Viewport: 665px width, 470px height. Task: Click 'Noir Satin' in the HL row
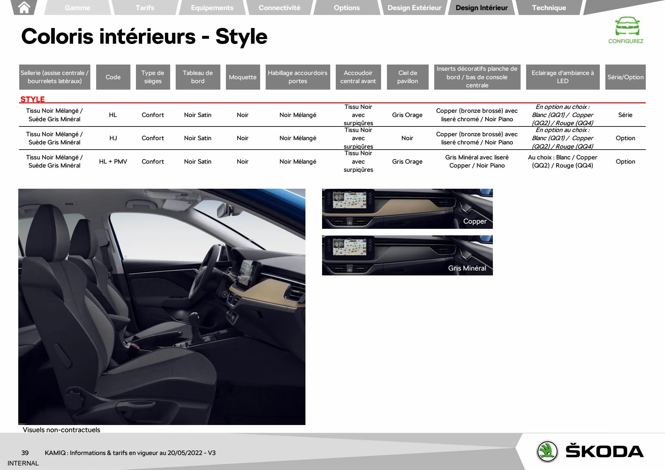coord(198,115)
